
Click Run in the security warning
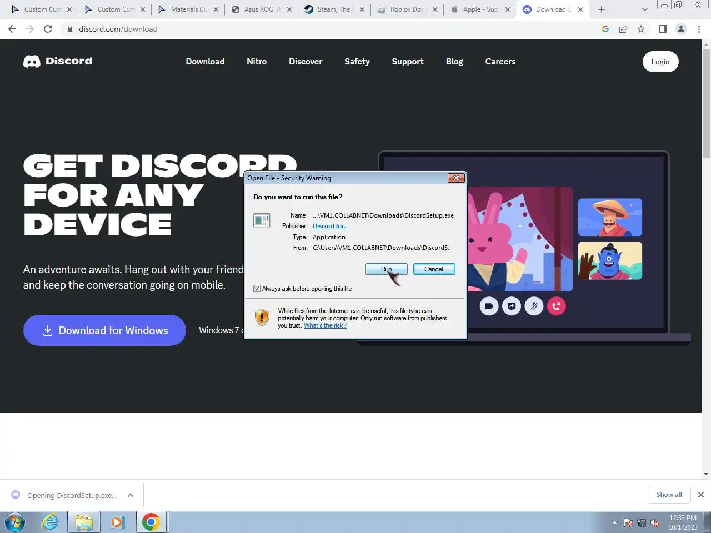tap(387, 269)
